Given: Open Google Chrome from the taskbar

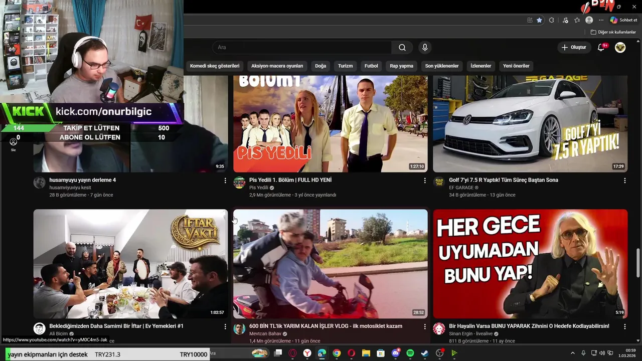Looking at the screenshot, I should tap(337, 353).
